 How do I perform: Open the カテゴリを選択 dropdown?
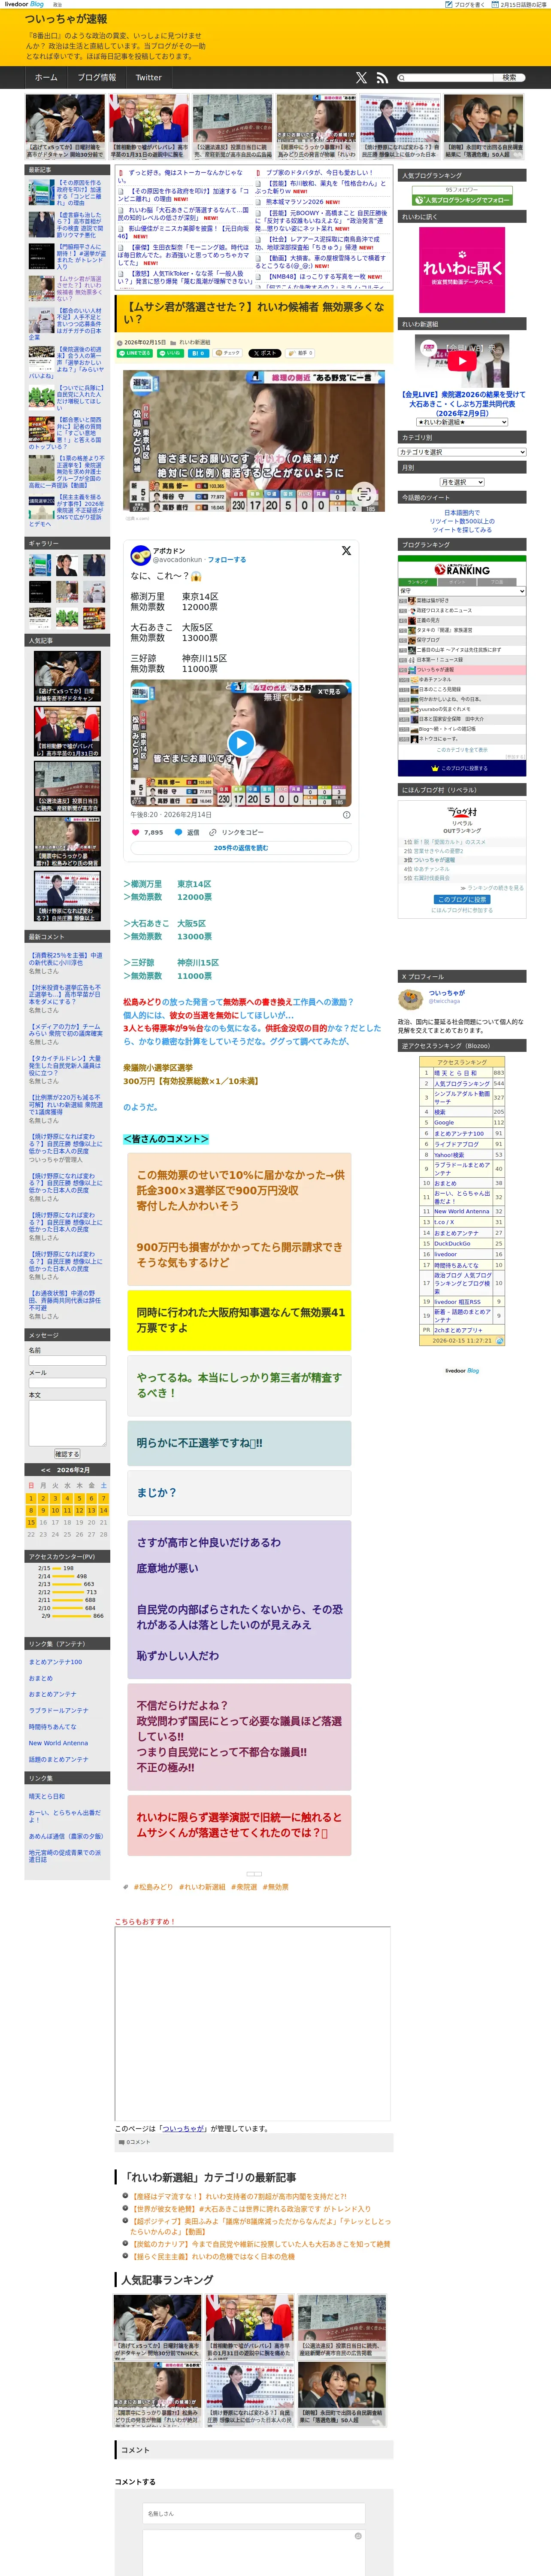[x=462, y=452]
